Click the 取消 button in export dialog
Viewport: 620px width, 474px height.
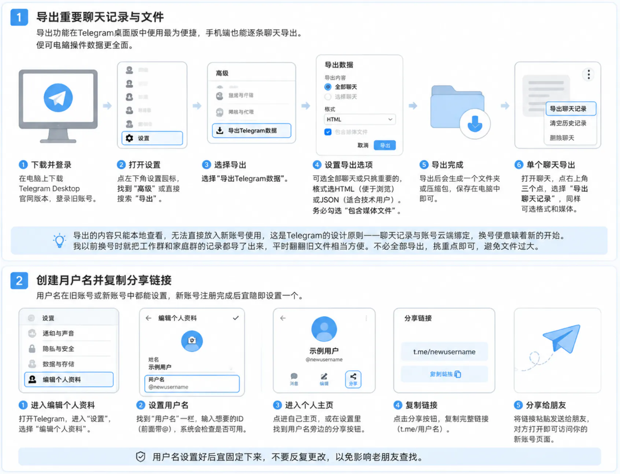click(x=363, y=146)
